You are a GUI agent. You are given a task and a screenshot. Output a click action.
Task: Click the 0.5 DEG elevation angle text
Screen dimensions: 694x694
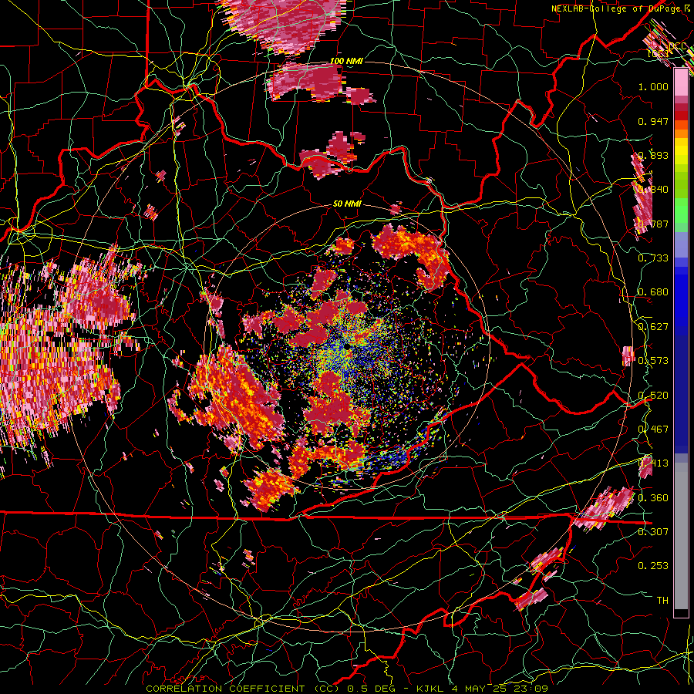[x=372, y=689]
